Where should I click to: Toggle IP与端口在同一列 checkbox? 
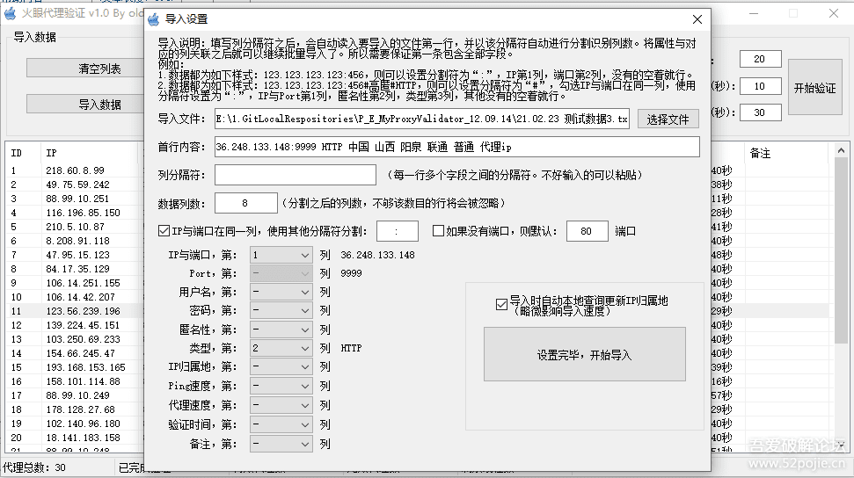click(164, 231)
